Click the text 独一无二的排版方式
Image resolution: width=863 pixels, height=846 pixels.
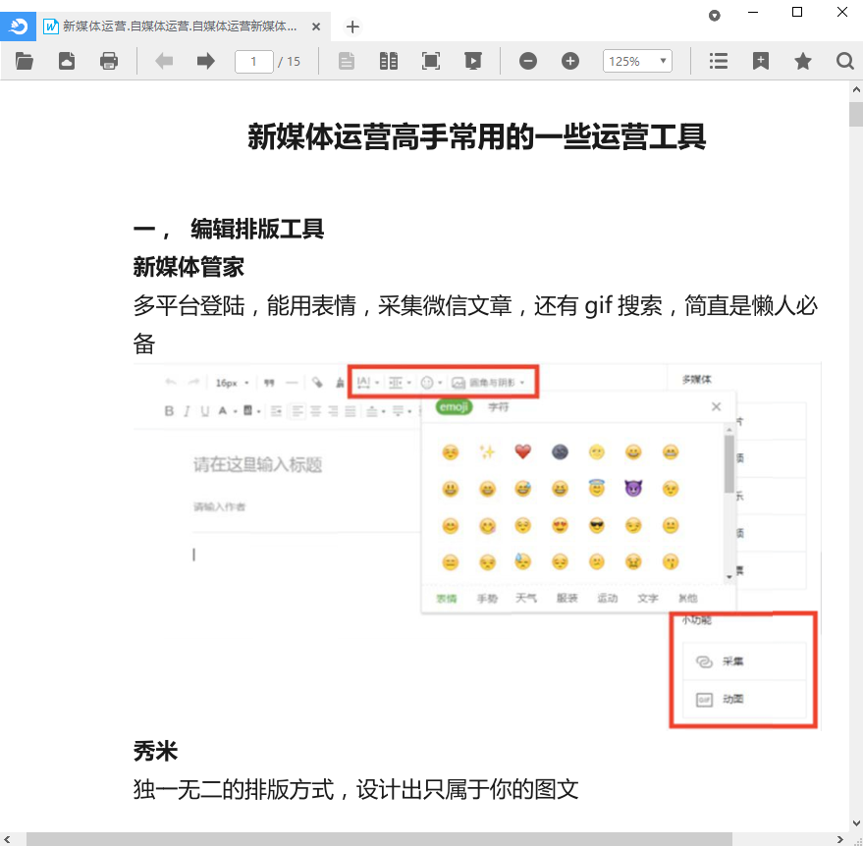tap(234, 789)
